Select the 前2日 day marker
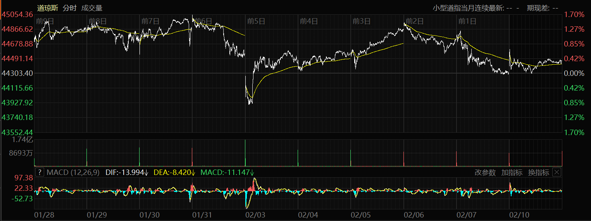591x221 pixels. (x=414, y=21)
